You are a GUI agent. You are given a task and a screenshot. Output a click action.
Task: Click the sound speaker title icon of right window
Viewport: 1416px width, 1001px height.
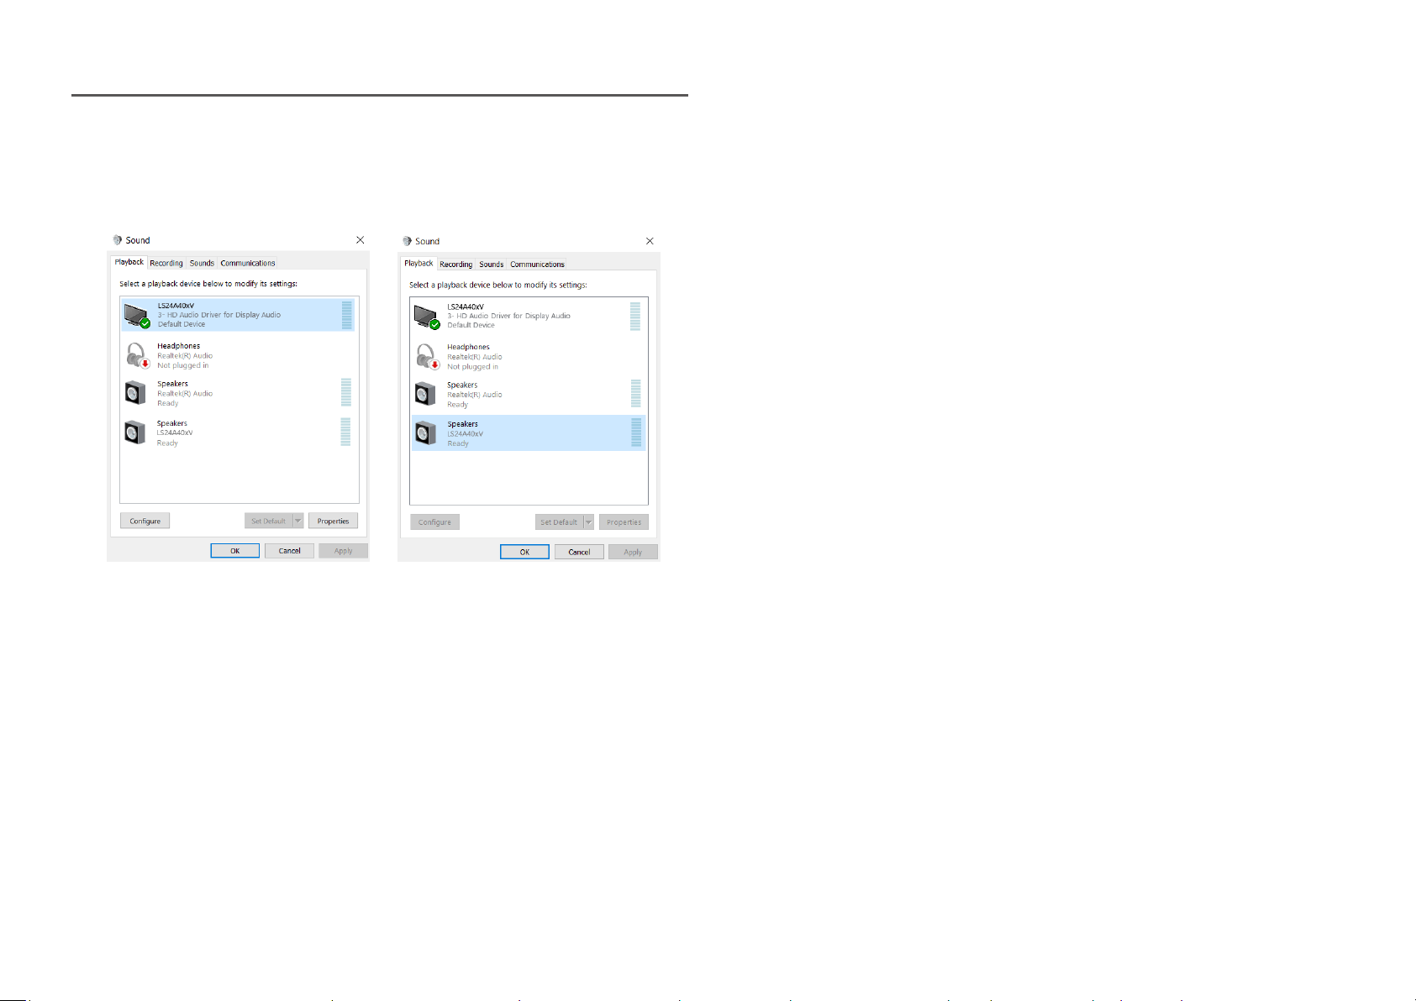coord(407,241)
